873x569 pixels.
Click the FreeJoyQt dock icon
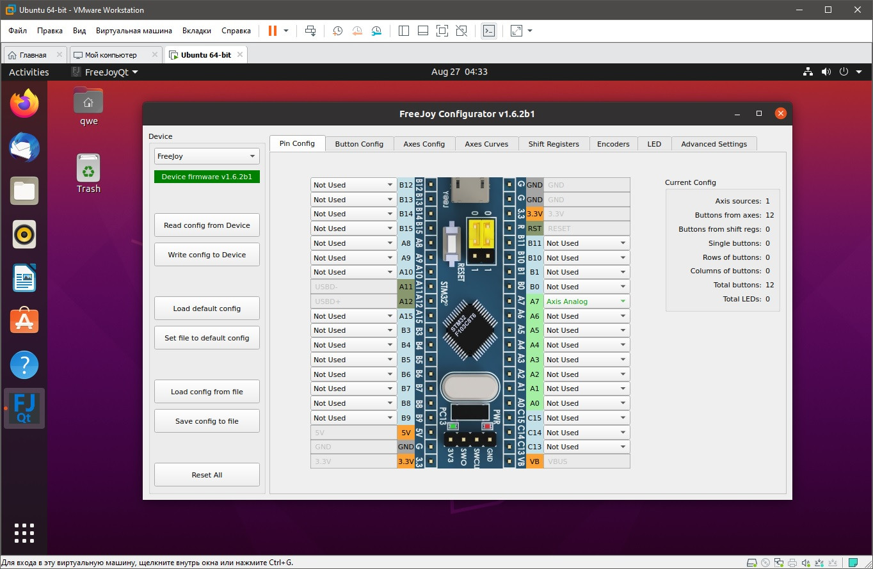[26, 409]
